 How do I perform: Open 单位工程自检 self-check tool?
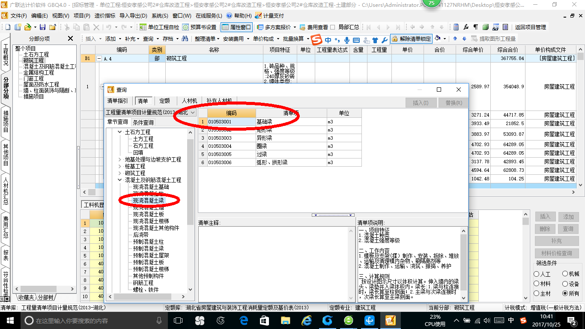tap(160, 27)
